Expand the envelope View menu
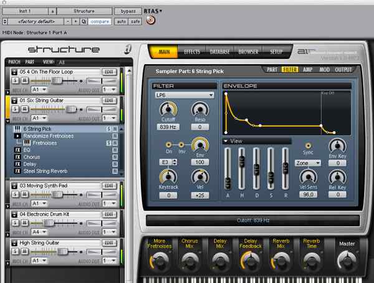Image resolution: width=374 pixels, height=283 pixels. pyautogui.click(x=232, y=141)
